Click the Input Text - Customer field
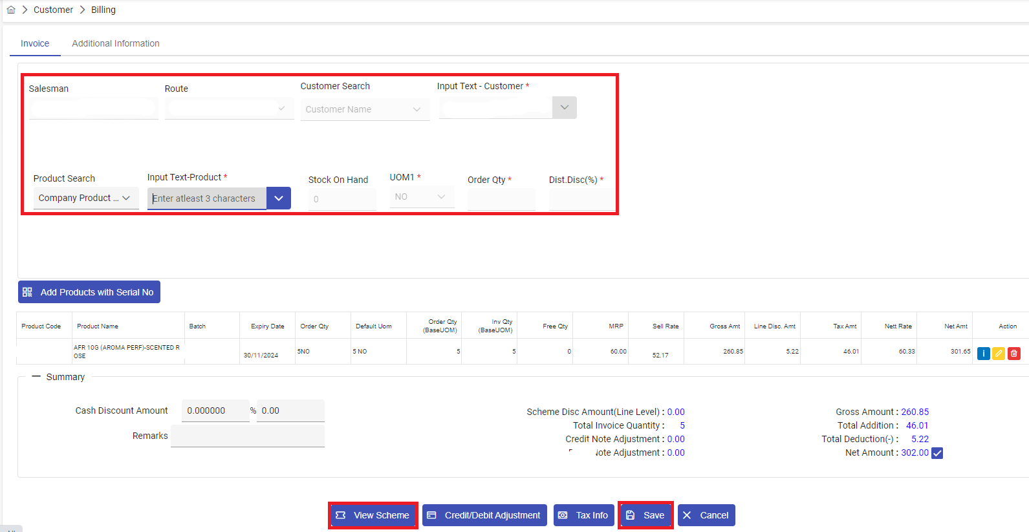Screen dimensions: 1029x532 [495, 107]
